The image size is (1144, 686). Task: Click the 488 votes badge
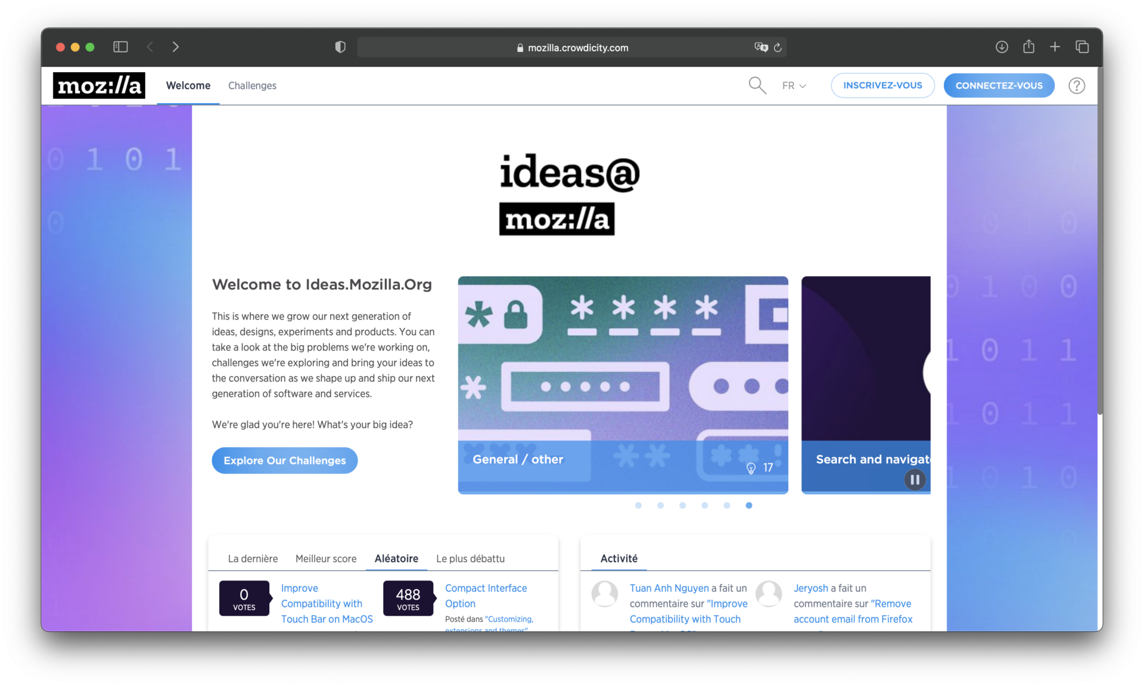coord(408,598)
